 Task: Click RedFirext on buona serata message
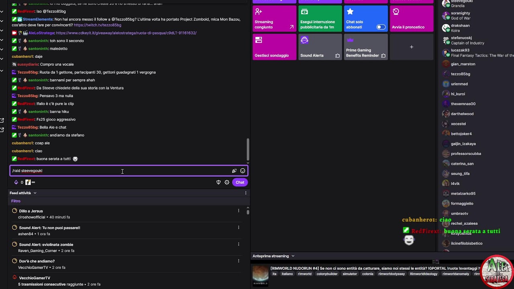(x=26, y=159)
